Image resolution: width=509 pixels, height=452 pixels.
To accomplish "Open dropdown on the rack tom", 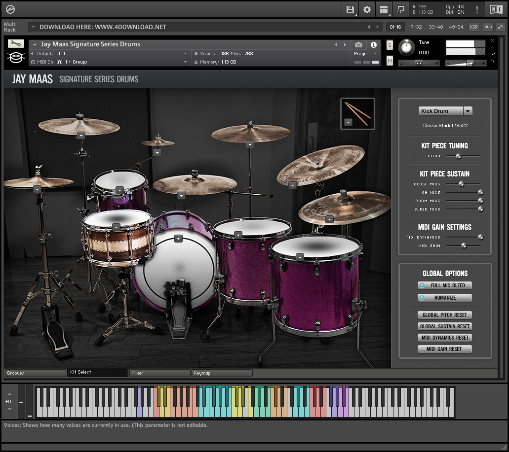I will point(120,190).
